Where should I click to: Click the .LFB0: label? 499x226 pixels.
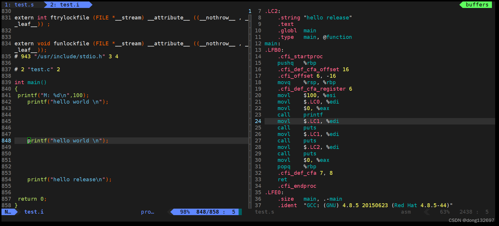tap(274, 50)
